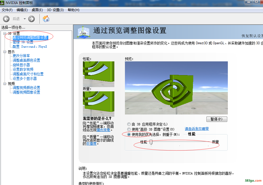
Task: Open 配置 Surround、PhysX task
Action: click(x=30, y=47)
